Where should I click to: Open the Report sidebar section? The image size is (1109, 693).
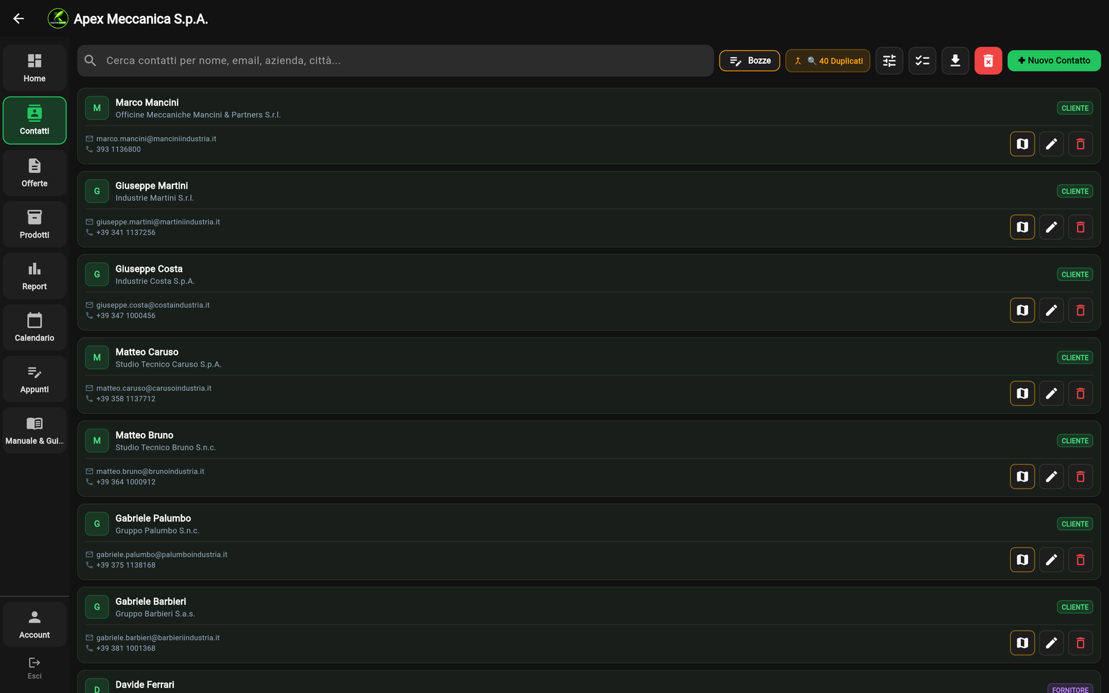click(x=35, y=276)
